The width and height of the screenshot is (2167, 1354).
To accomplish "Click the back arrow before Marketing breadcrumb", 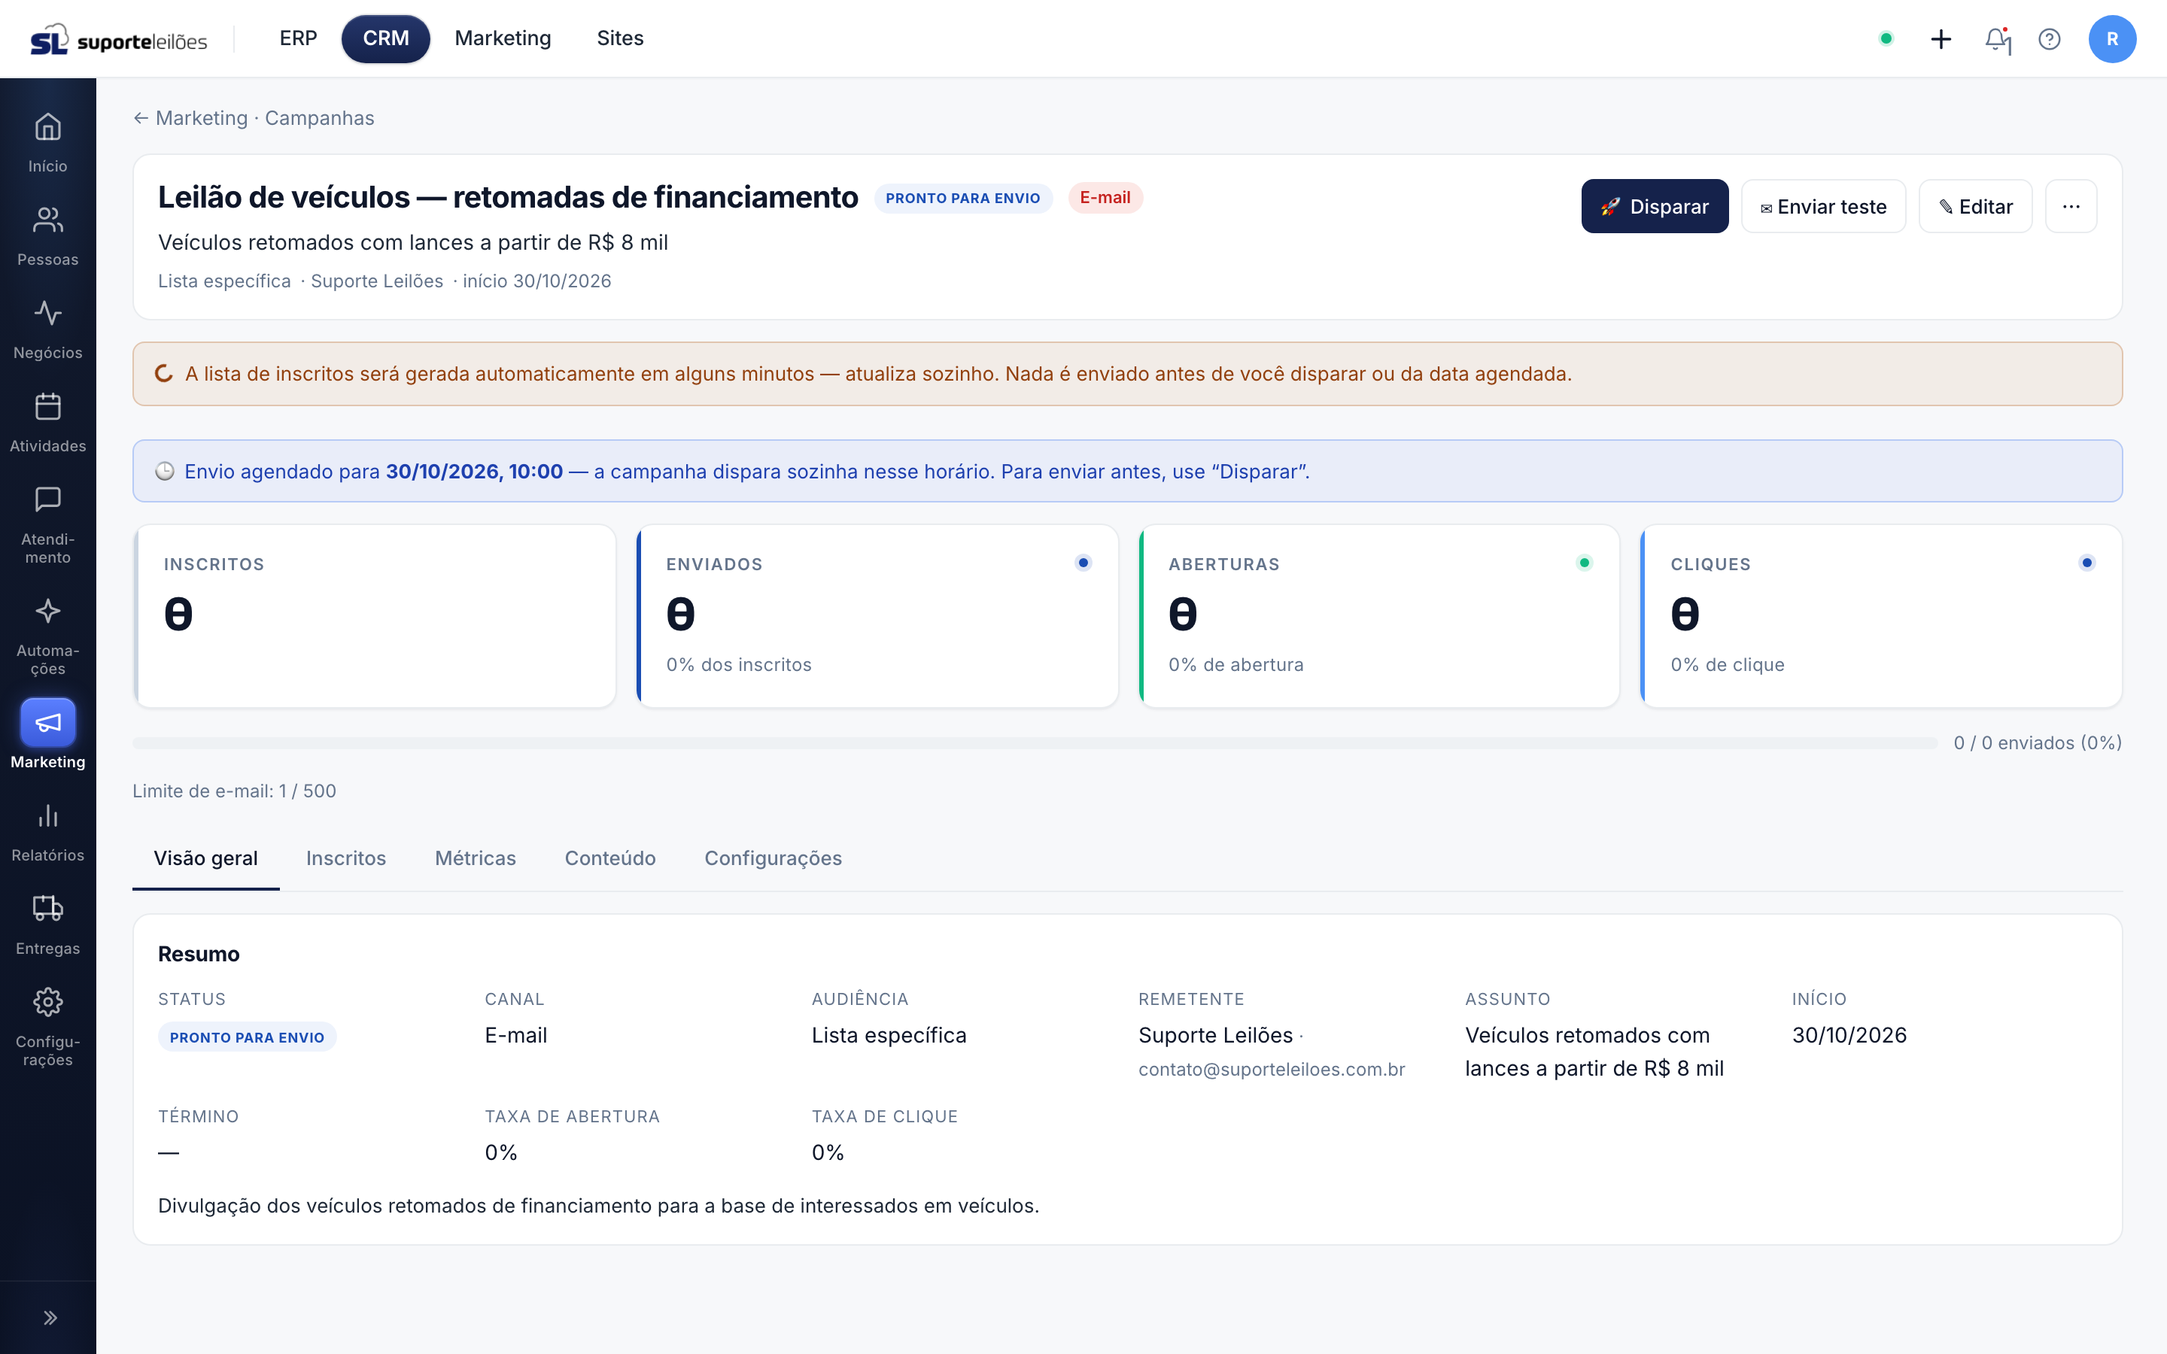I will [x=141, y=118].
